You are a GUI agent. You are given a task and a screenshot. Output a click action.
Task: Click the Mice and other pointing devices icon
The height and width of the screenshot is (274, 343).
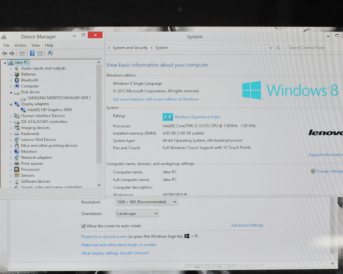click(16, 146)
